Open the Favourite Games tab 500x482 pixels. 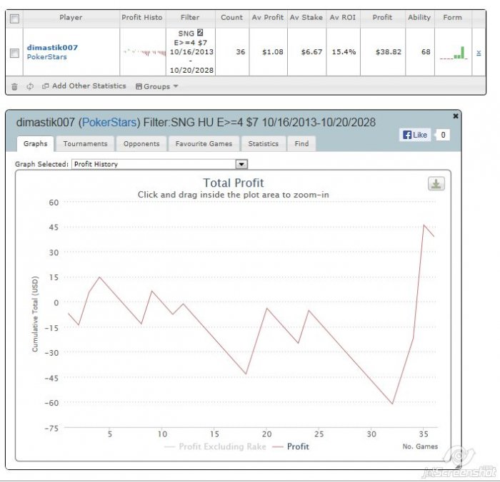click(x=204, y=143)
